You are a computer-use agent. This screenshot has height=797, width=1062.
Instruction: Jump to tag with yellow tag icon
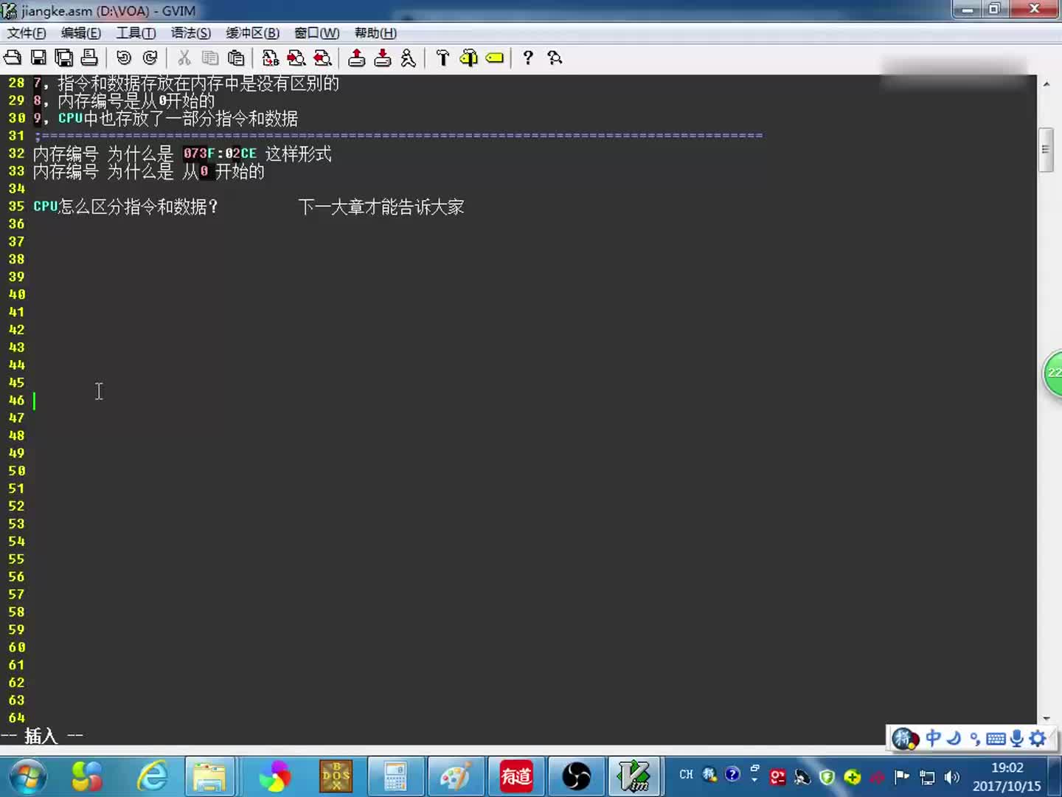(495, 58)
